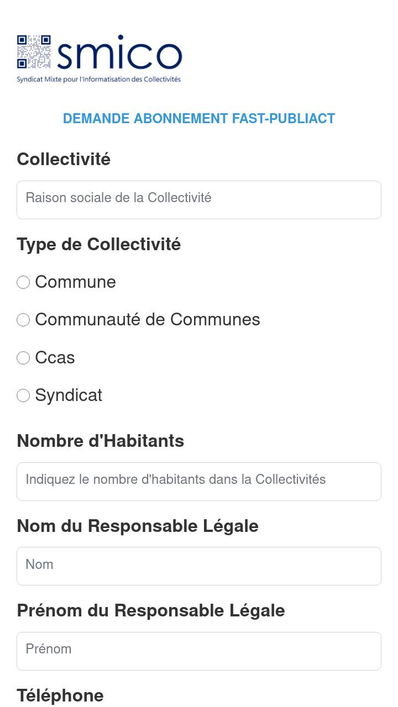Click the Syndicat option label text
Screen dimensions: 398x707
point(69,395)
